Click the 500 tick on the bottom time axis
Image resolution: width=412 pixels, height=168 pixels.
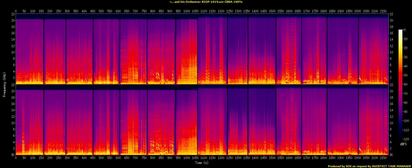coord(101,158)
